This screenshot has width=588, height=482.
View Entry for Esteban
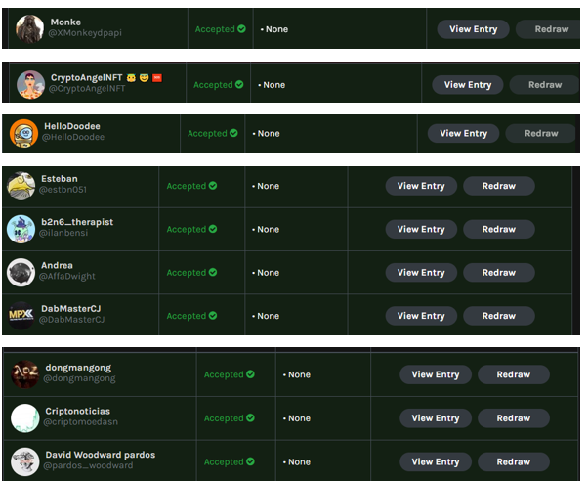coord(421,186)
